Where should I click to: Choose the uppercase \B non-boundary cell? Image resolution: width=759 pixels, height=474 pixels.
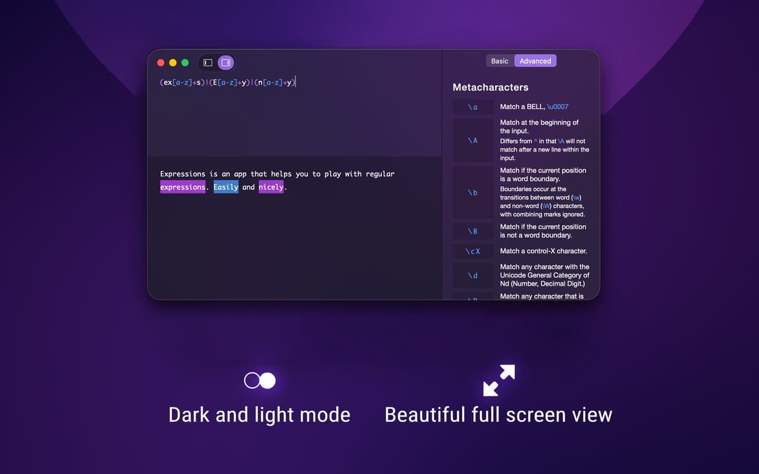[x=472, y=231]
